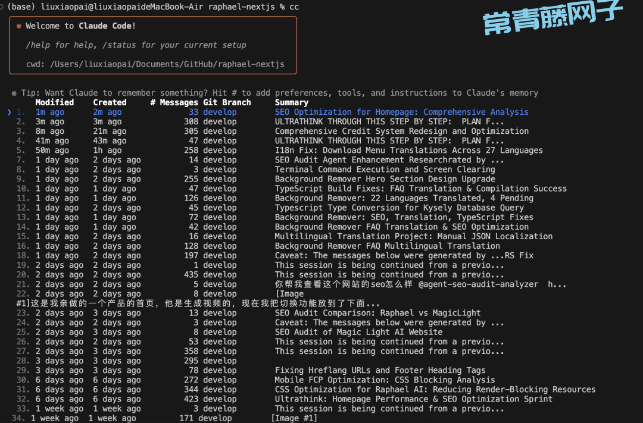
Task: Open session 19 with only 1 message
Action: [x=260, y=265]
